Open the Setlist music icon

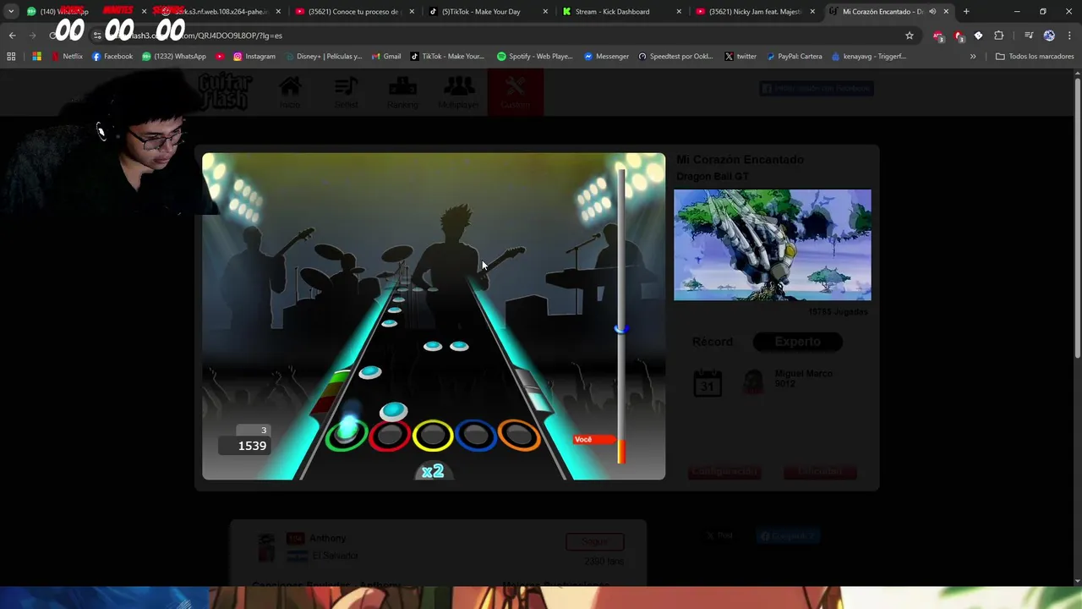click(346, 91)
